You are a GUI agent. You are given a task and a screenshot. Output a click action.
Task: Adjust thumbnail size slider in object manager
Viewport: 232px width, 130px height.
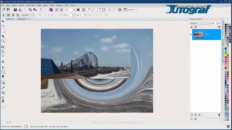pyautogui.click(x=214, y=118)
